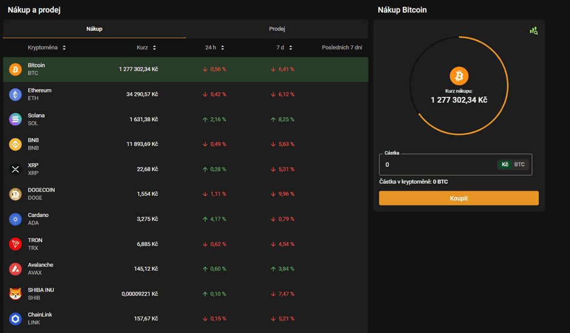Select the Solana SOL row name
This screenshot has height=333, width=570.
tap(36, 119)
